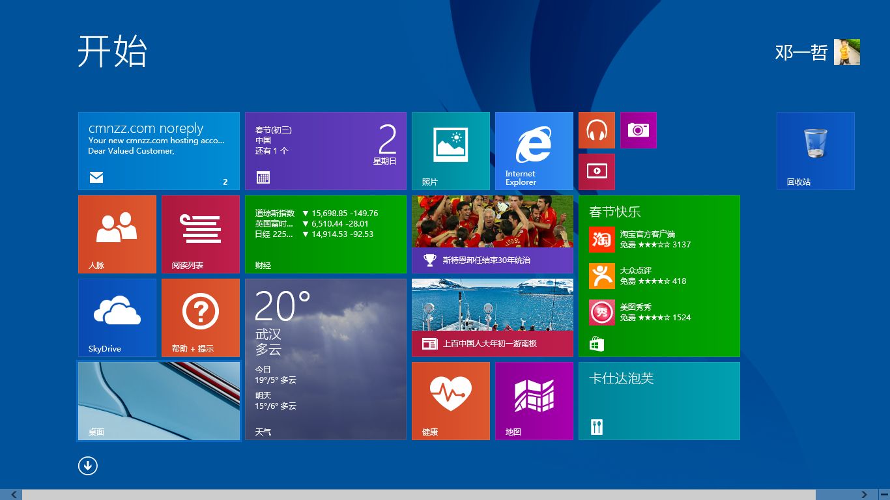The height and width of the screenshot is (500, 890).
Task: Show all apps with down arrow button
Action: click(88, 465)
